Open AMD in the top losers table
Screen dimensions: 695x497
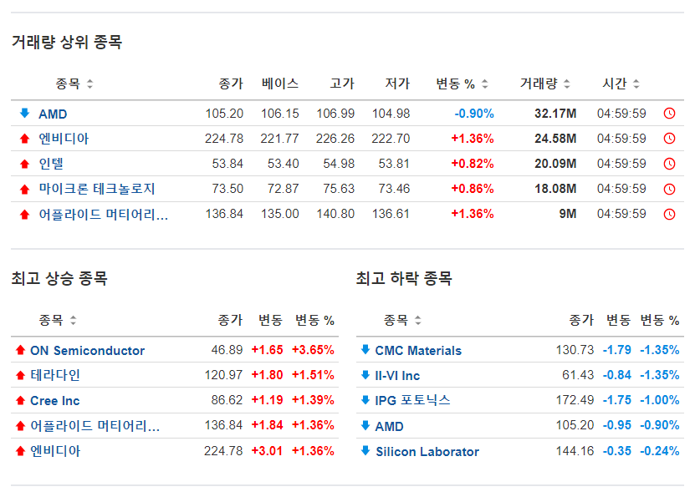pos(389,427)
